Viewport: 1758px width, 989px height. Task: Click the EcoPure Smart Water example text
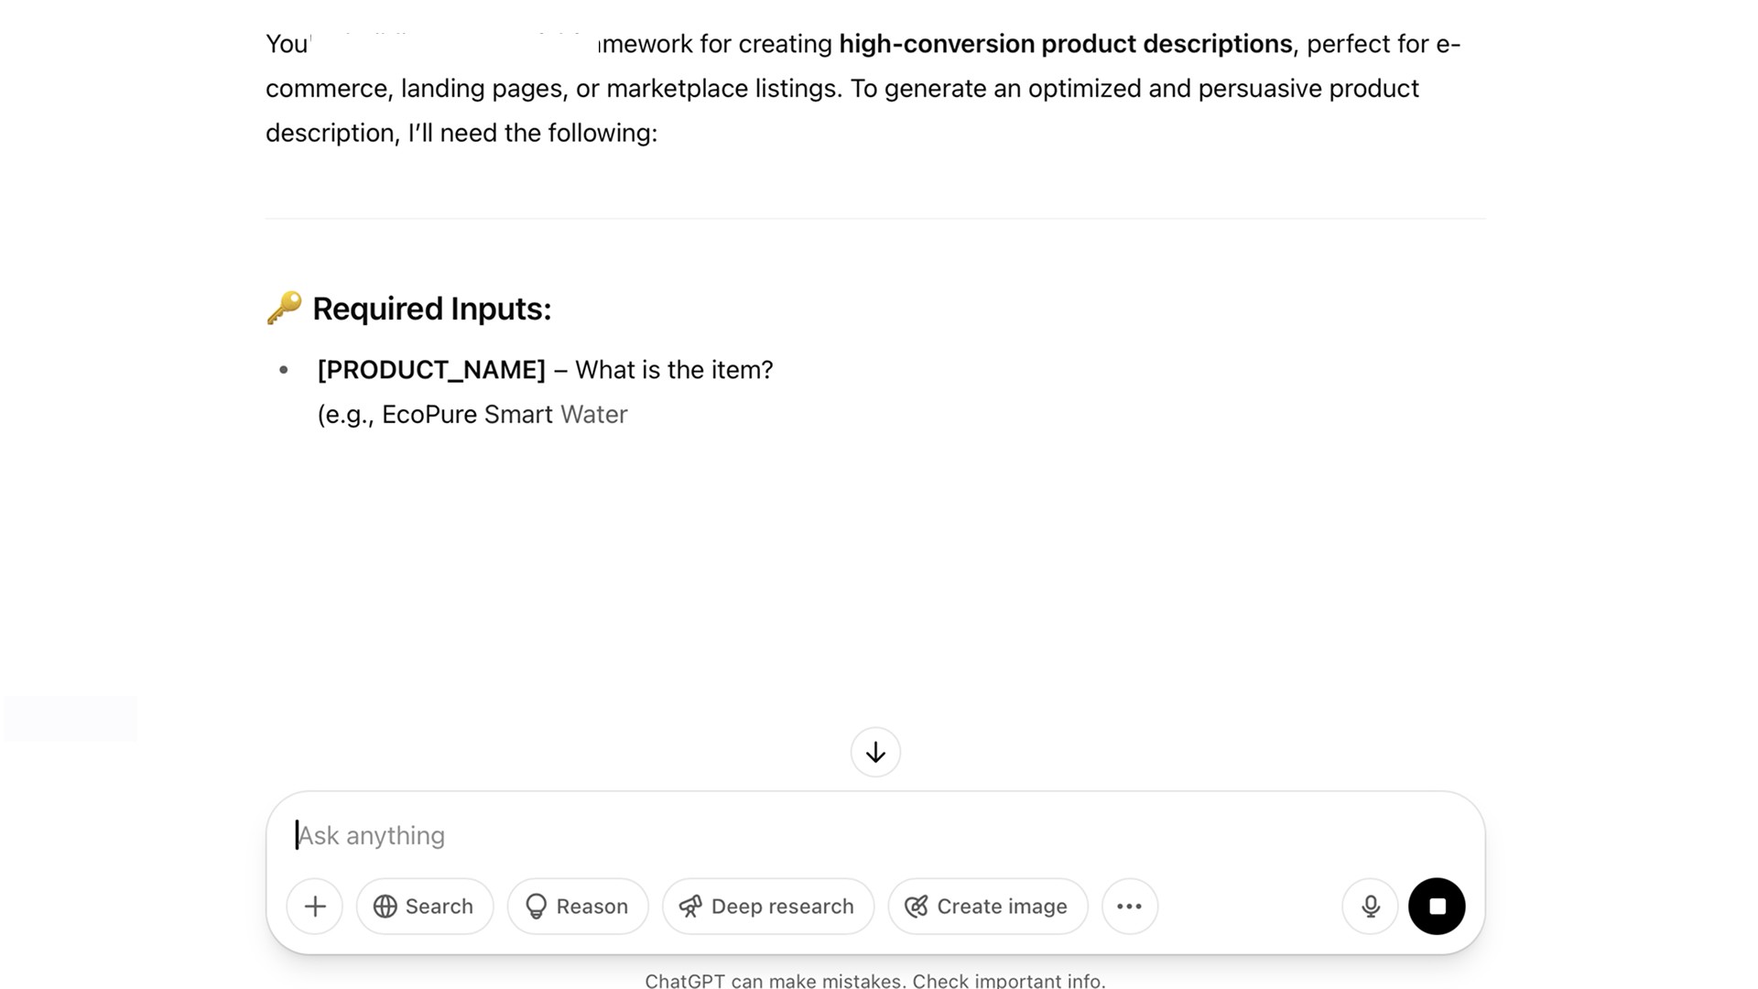pyautogui.click(x=505, y=415)
